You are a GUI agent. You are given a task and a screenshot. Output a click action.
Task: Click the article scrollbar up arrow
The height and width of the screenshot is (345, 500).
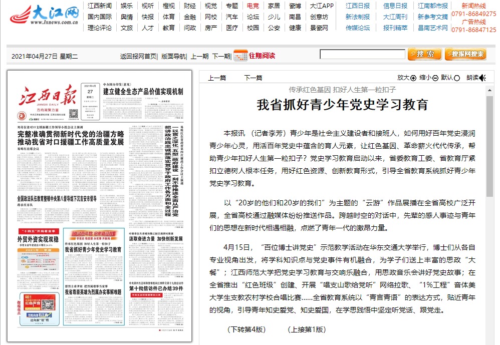click(x=489, y=91)
